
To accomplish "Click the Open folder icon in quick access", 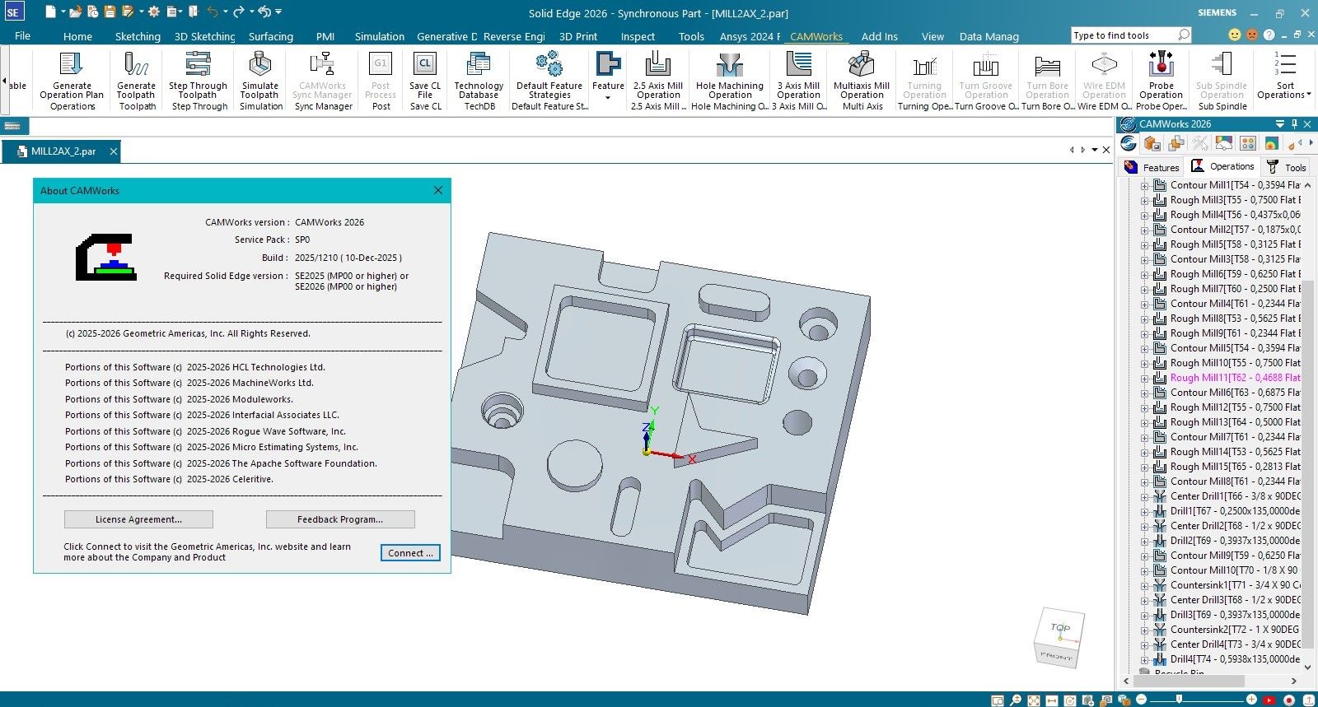I will (76, 12).
